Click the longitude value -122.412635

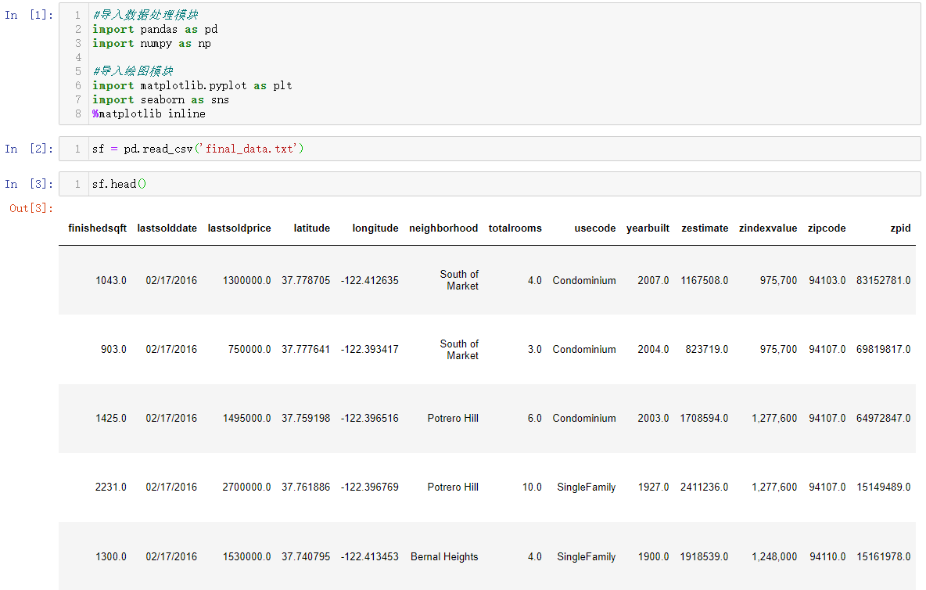point(370,281)
